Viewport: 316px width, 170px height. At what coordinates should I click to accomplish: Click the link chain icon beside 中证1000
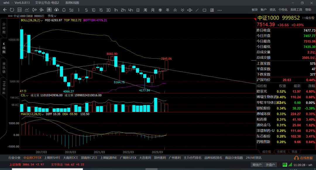coord(10,16)
